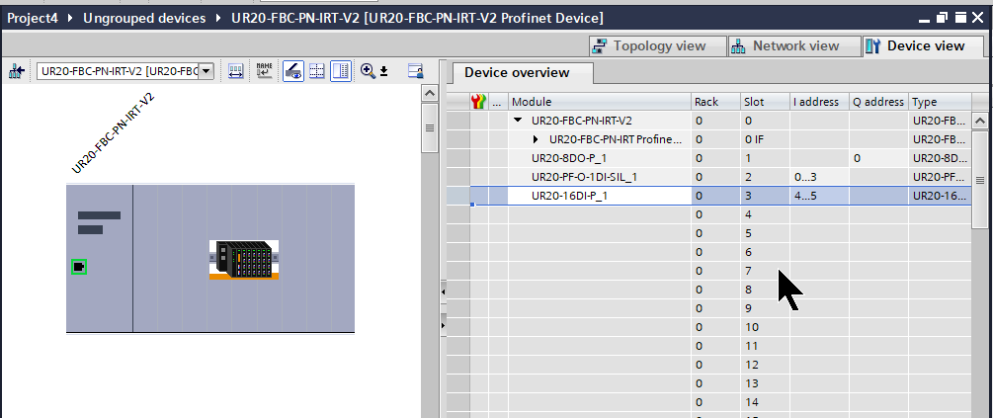Viewport: 993px width, 418px height.
Task: Click the Q address 0 cell of UR20-8DO-P_1
Action: point(878,158)
